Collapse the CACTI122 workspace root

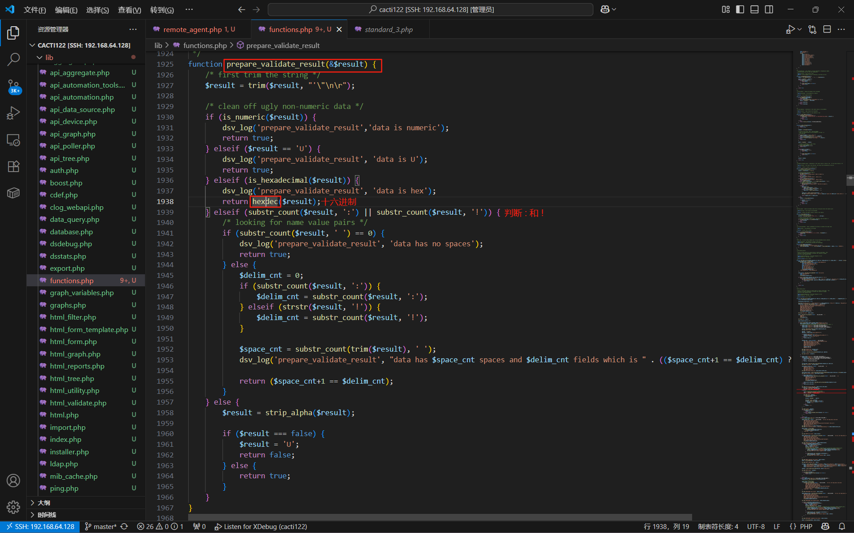coord(32,45)
